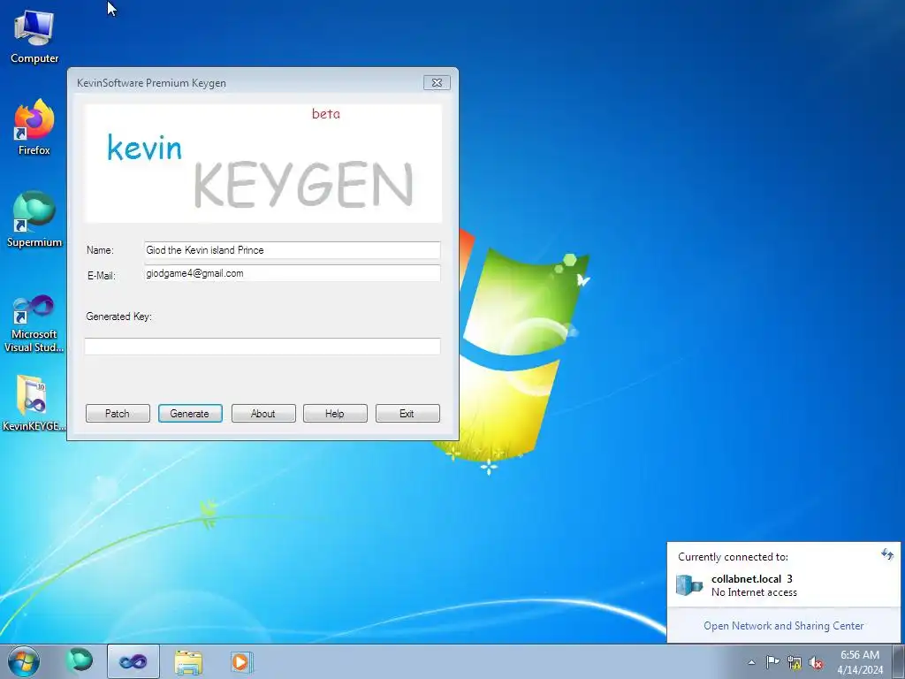Open Microsoft Visual Studio desktop shortcut
905x679 pixels.
click(34, 324)
